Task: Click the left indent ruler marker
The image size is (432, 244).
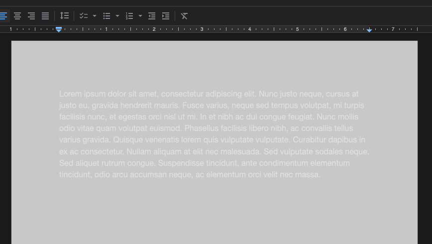Action: (x=59, y=29)
